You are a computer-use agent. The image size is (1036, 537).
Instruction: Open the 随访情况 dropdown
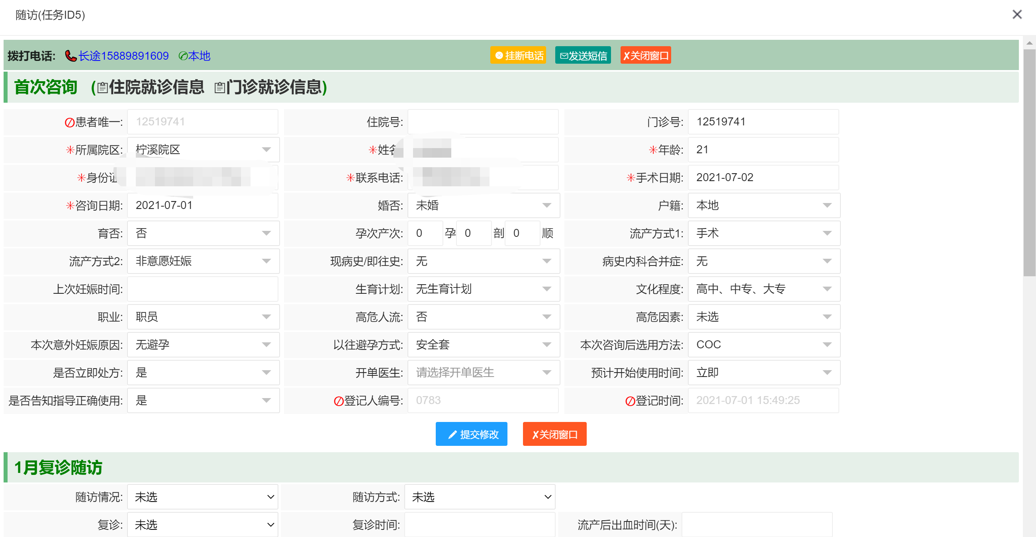point(202,497)
